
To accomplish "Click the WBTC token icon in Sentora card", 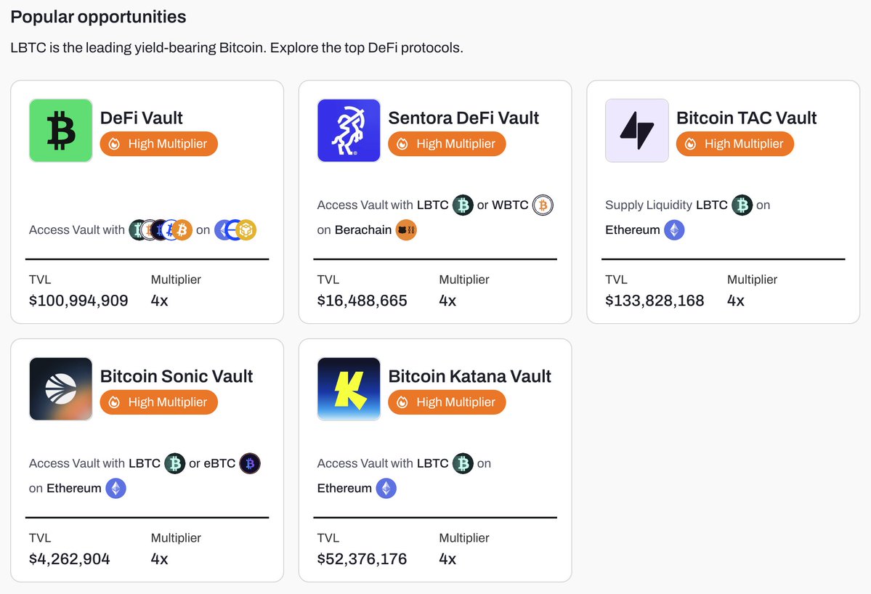I will (543, 205).
